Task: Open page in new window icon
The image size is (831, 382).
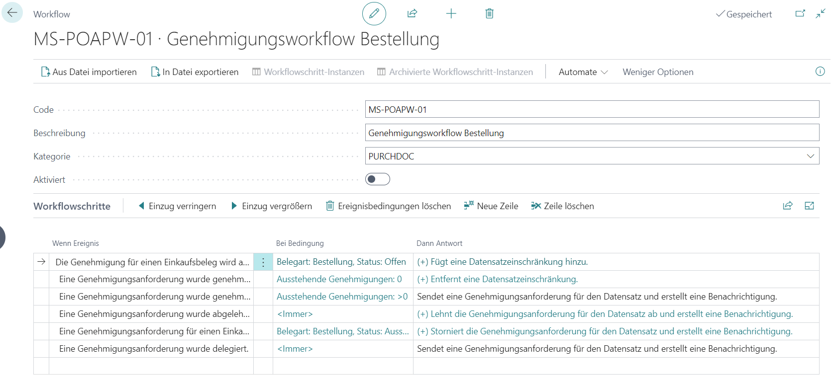Action: [800, 13]
